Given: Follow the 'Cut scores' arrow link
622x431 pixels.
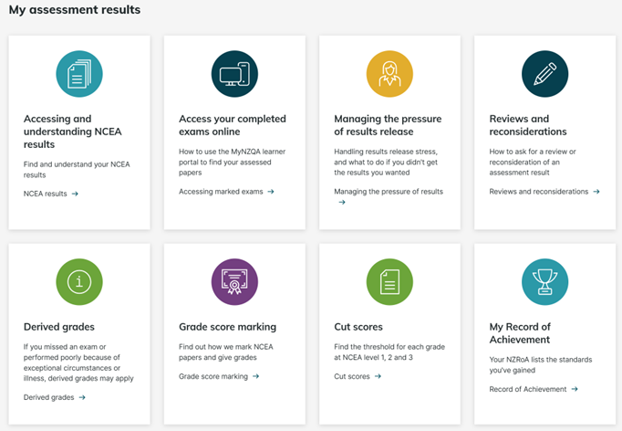Looking at the screenshot, I should click(x=358, y=376).
